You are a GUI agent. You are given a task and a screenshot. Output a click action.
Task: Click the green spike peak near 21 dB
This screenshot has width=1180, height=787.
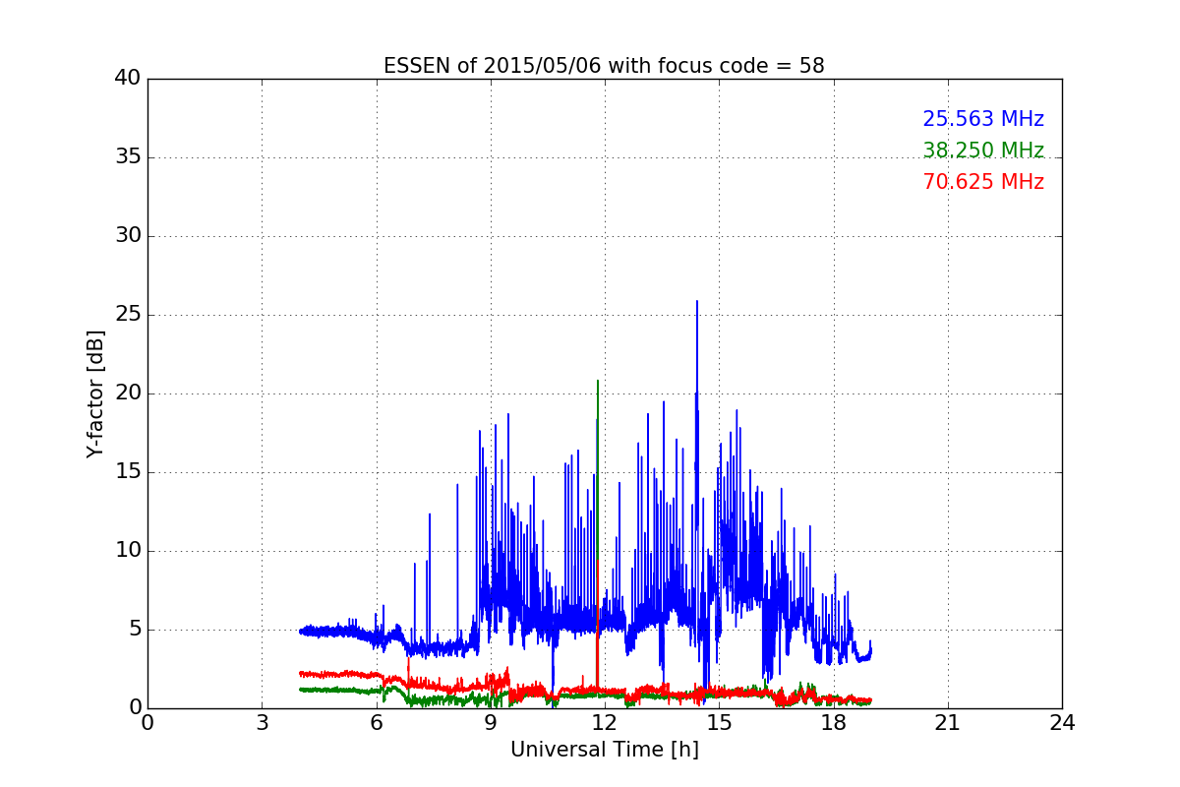(597, 382)
